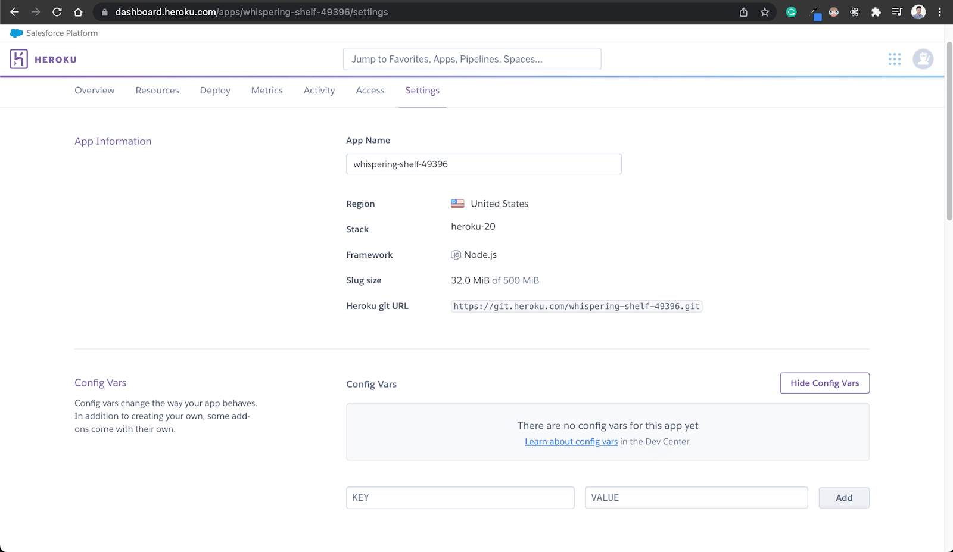Click the Heroku logo icon
The image size is (953, 552).
click(x=19, y=59)
